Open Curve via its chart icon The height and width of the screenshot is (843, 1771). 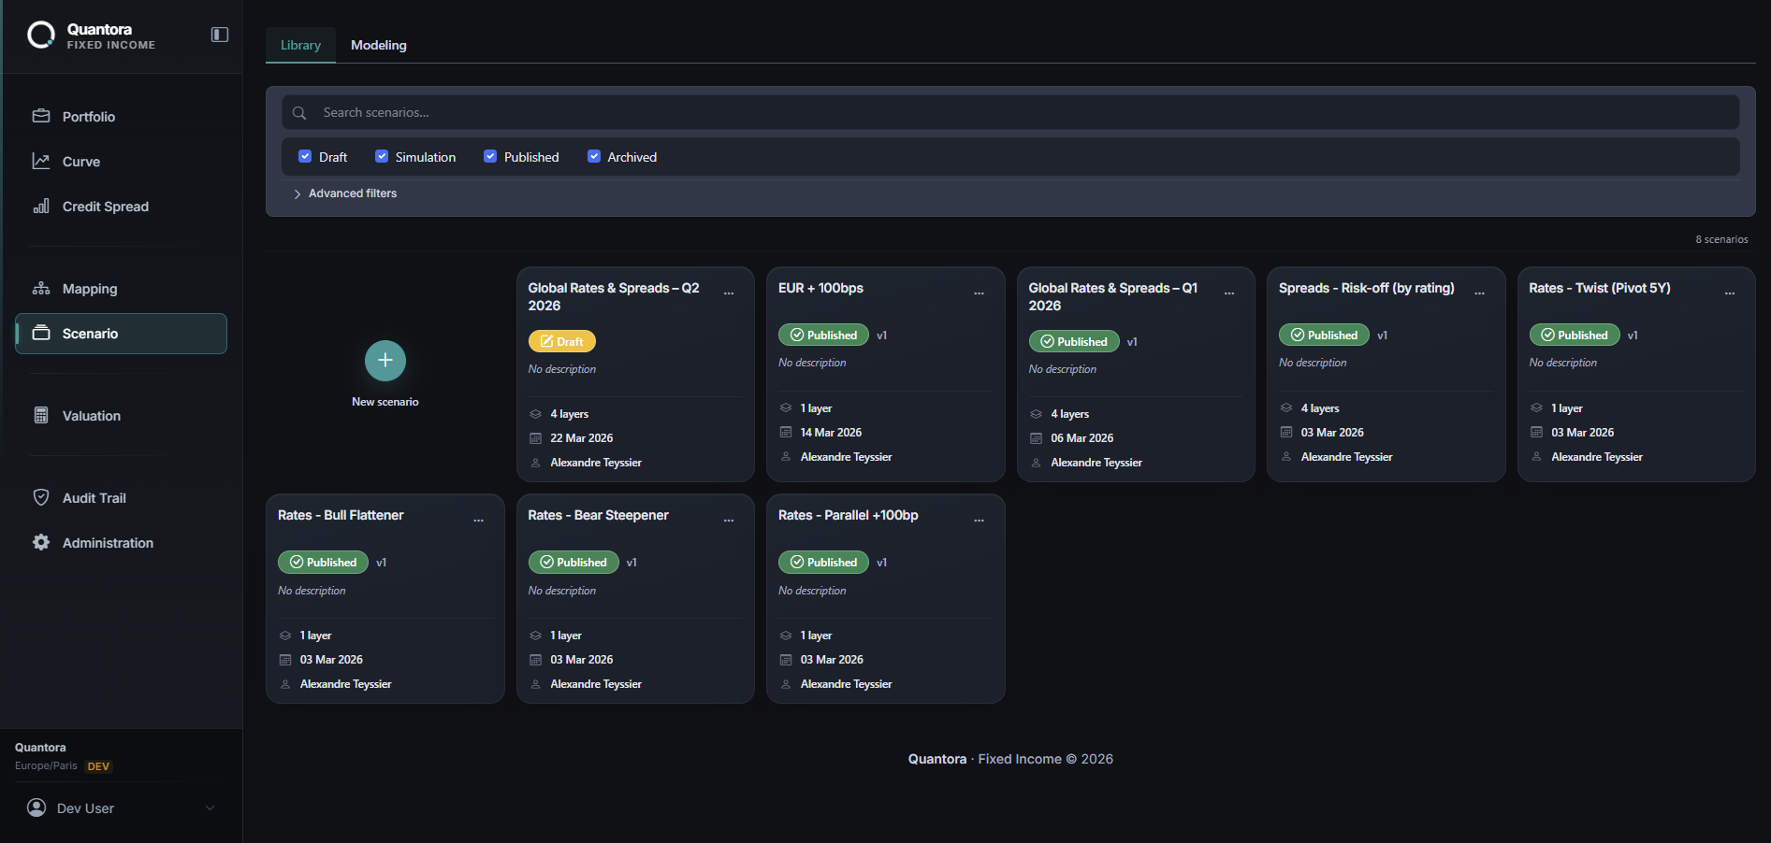tap(41, 162)
